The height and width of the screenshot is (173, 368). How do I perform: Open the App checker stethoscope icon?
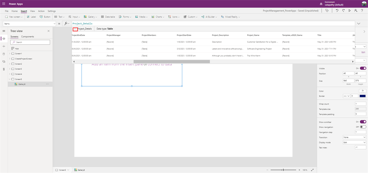click(327, 11)
